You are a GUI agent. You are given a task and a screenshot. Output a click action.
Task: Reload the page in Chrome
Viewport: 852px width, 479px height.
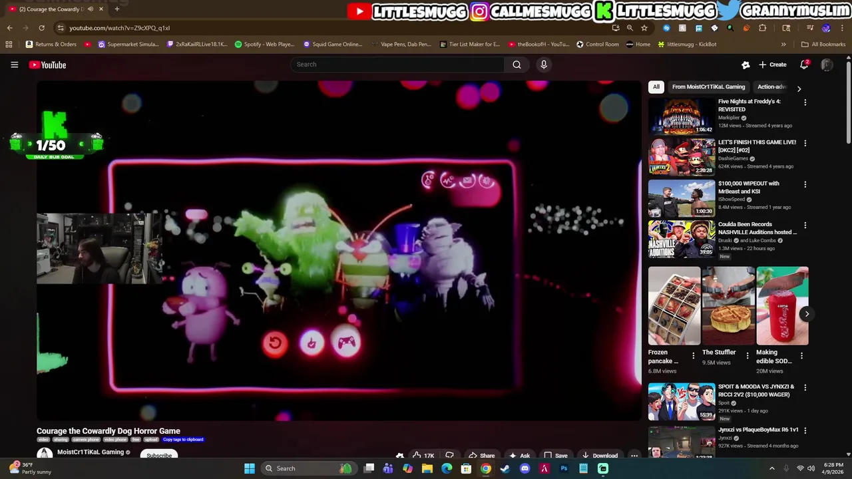41,28
